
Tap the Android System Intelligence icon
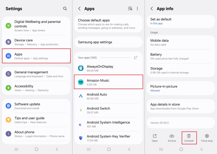[x=80, y=124]
